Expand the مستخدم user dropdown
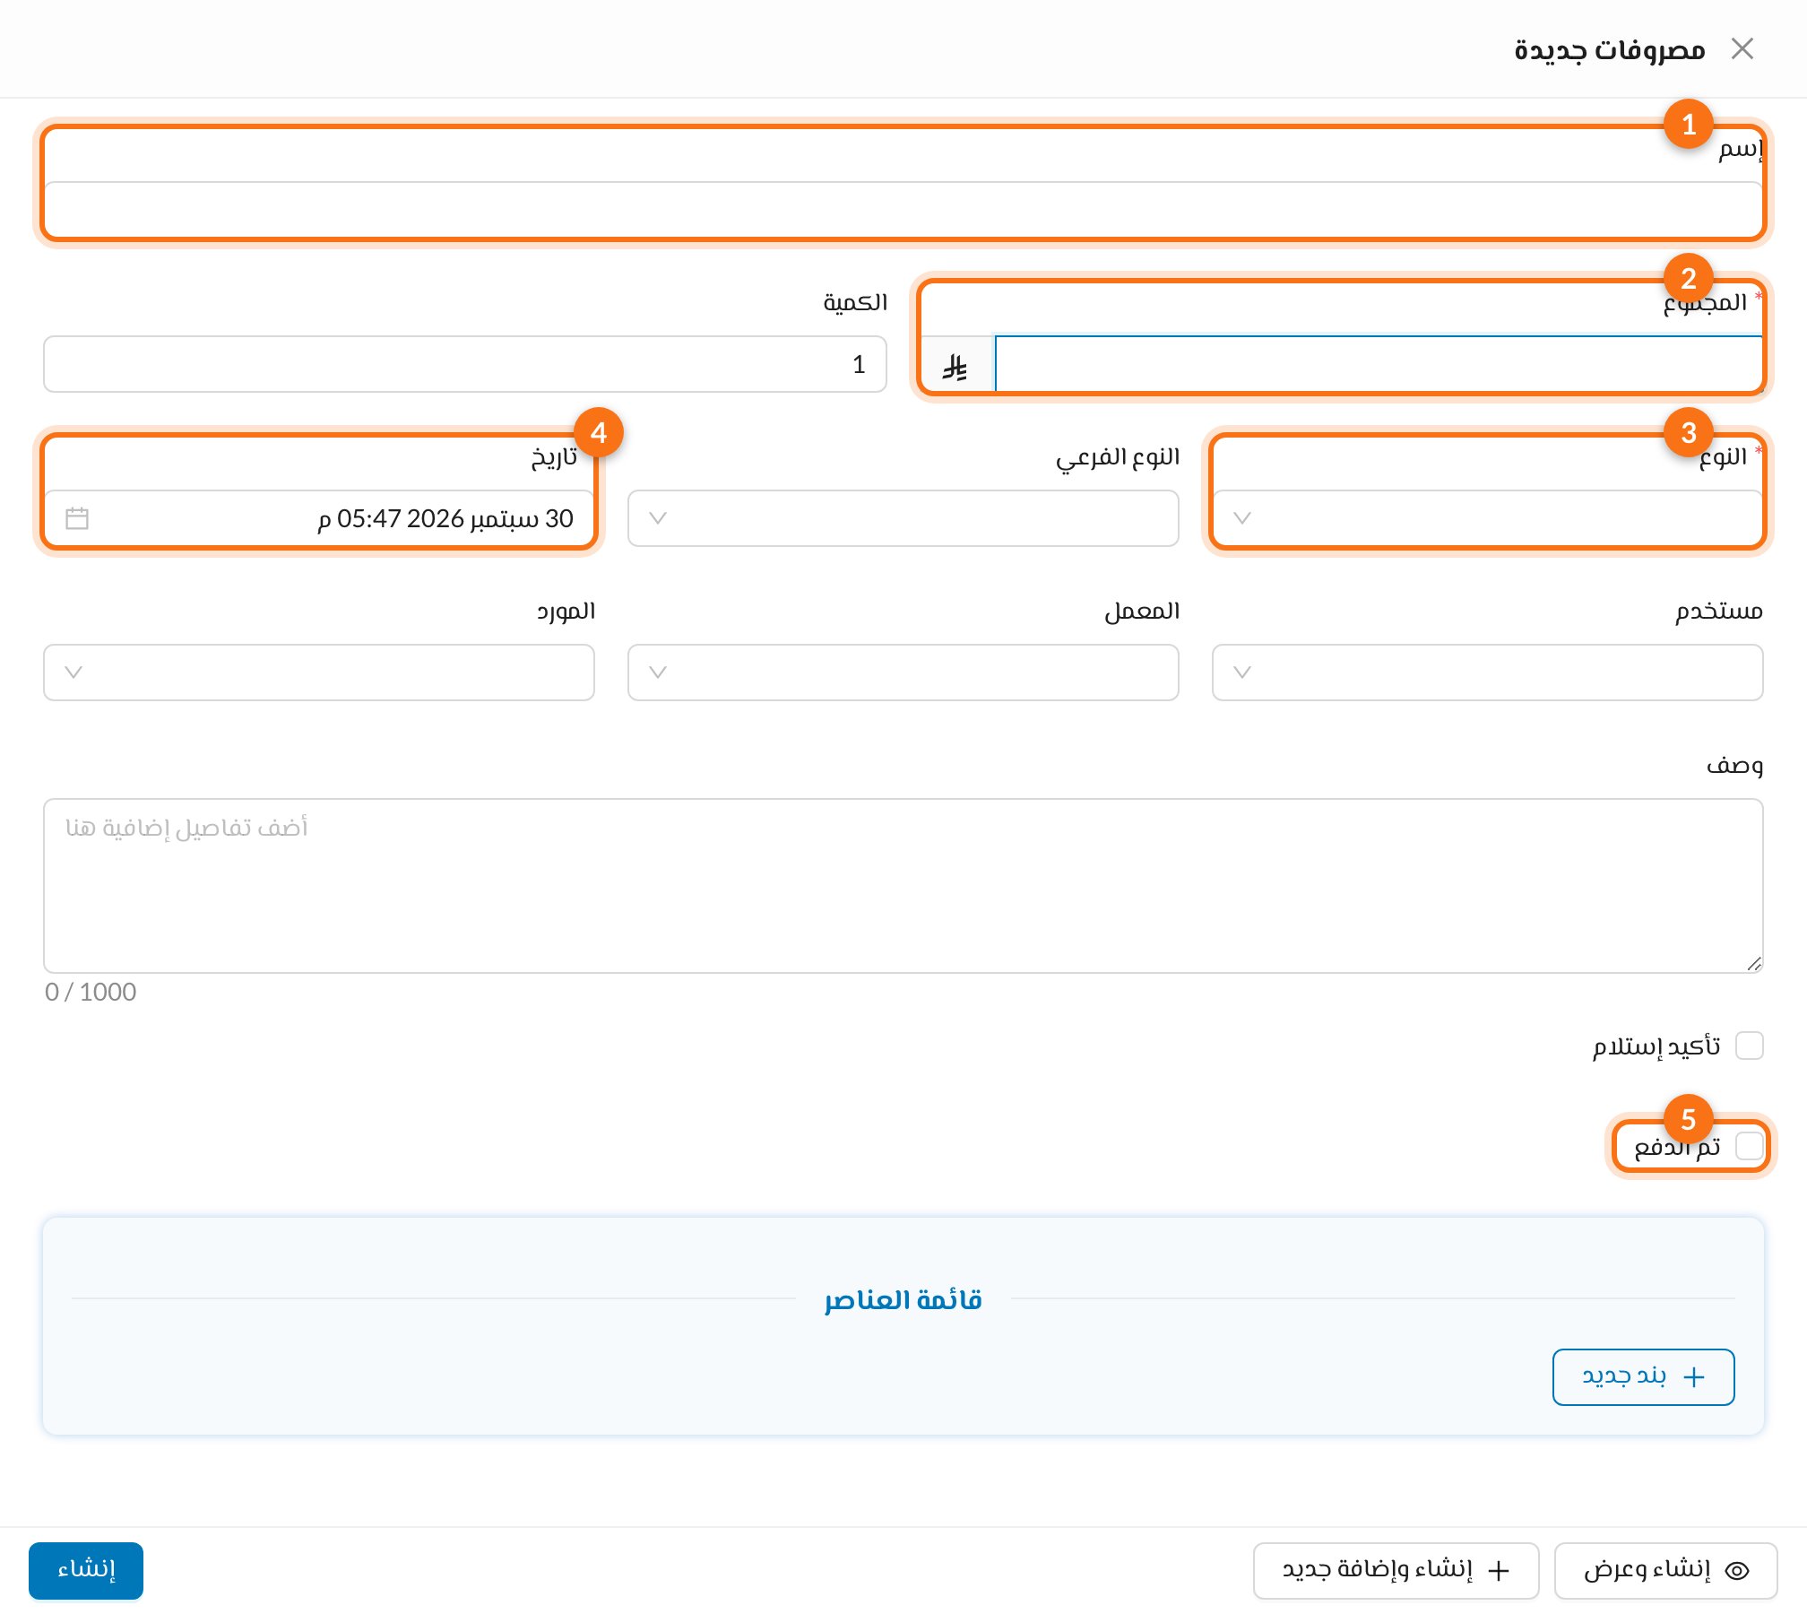The height and width of the screenshot is (1614, 1807). [x=1488, y=672]
